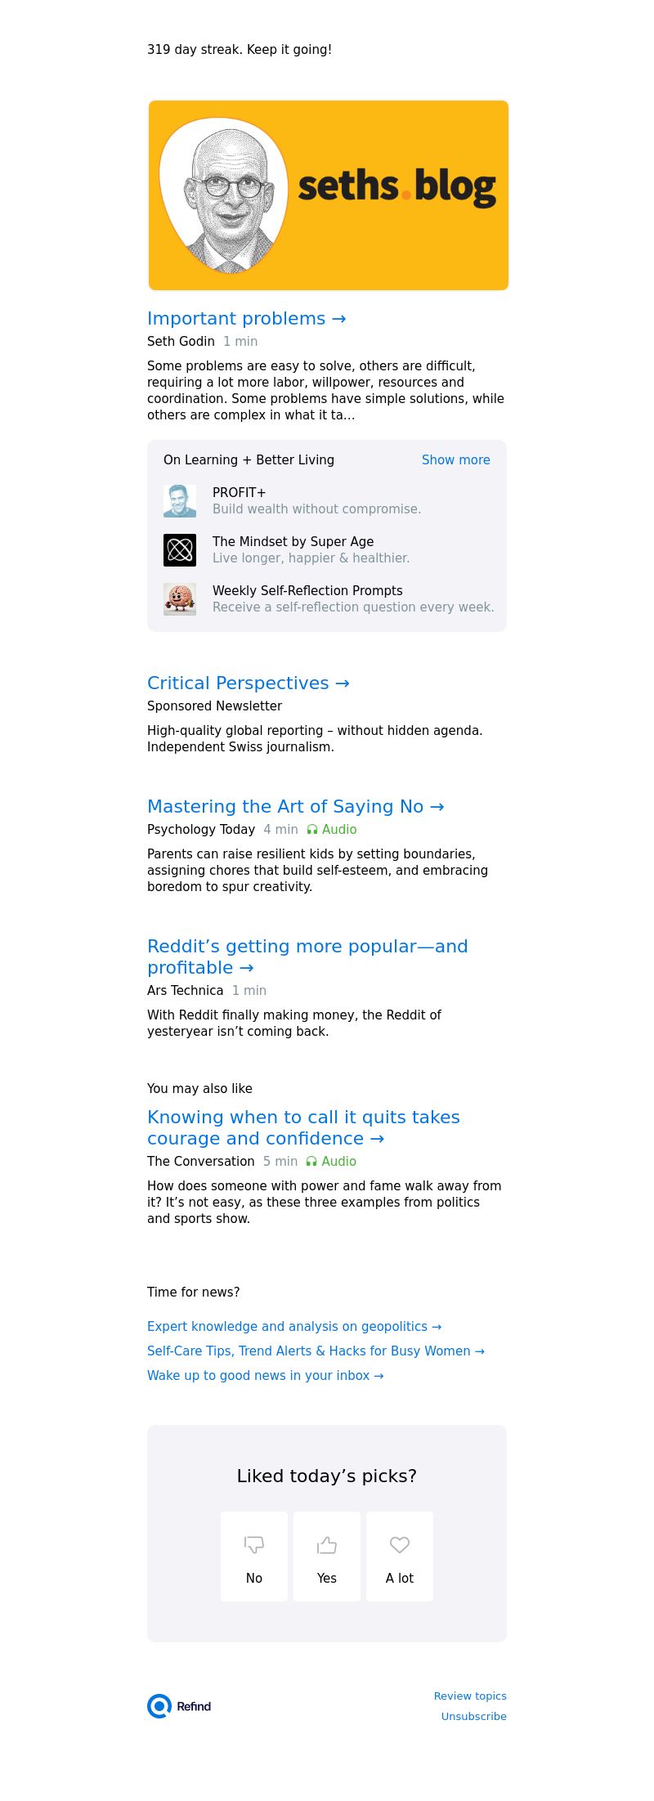Open The Mindset by Super Age logo
Viewport: 654px width, 1801px height.
pyautogui.click(x=180, y=550)
